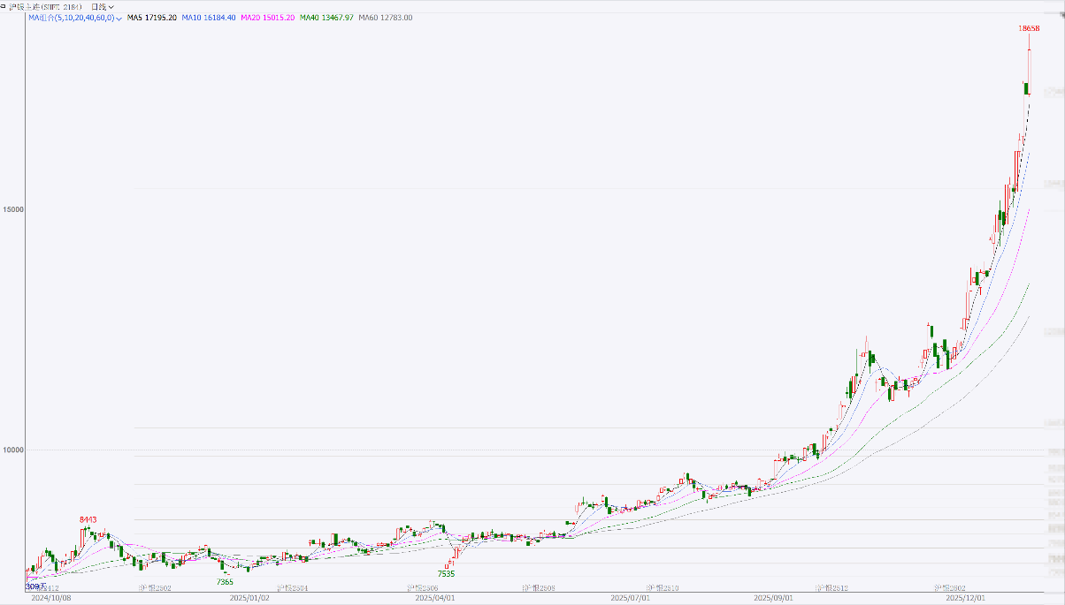Screen dimensions: 1065x605
Task: Select the blue MA10 16184.40 label
Action: (209, 18)
